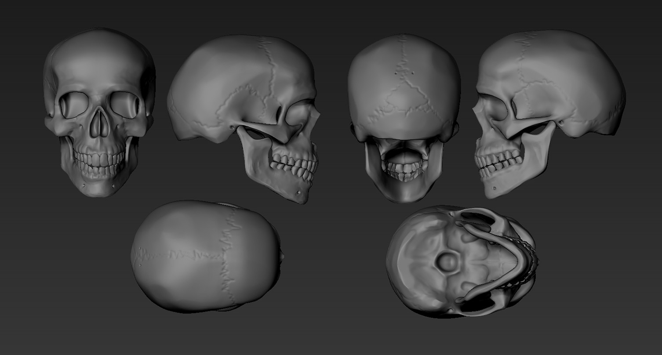
Task: Click the rear view of the skull
Action: point(404,118)
